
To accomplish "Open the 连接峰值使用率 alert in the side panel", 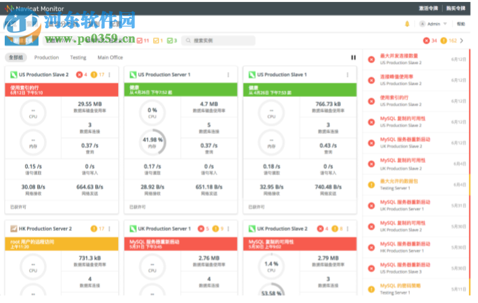I will 416,80.
